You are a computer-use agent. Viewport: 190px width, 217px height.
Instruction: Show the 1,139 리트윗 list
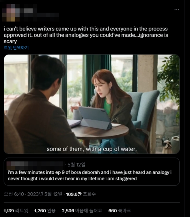pyautogui.click(x=16, y=211)
